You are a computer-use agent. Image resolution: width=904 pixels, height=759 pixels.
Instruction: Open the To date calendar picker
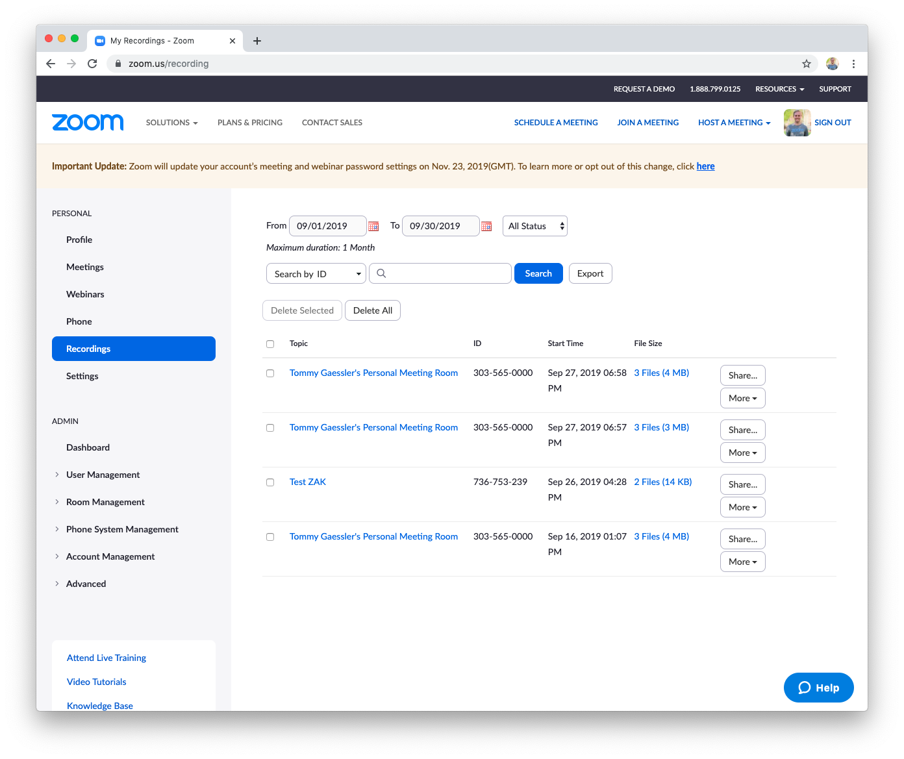486,226
